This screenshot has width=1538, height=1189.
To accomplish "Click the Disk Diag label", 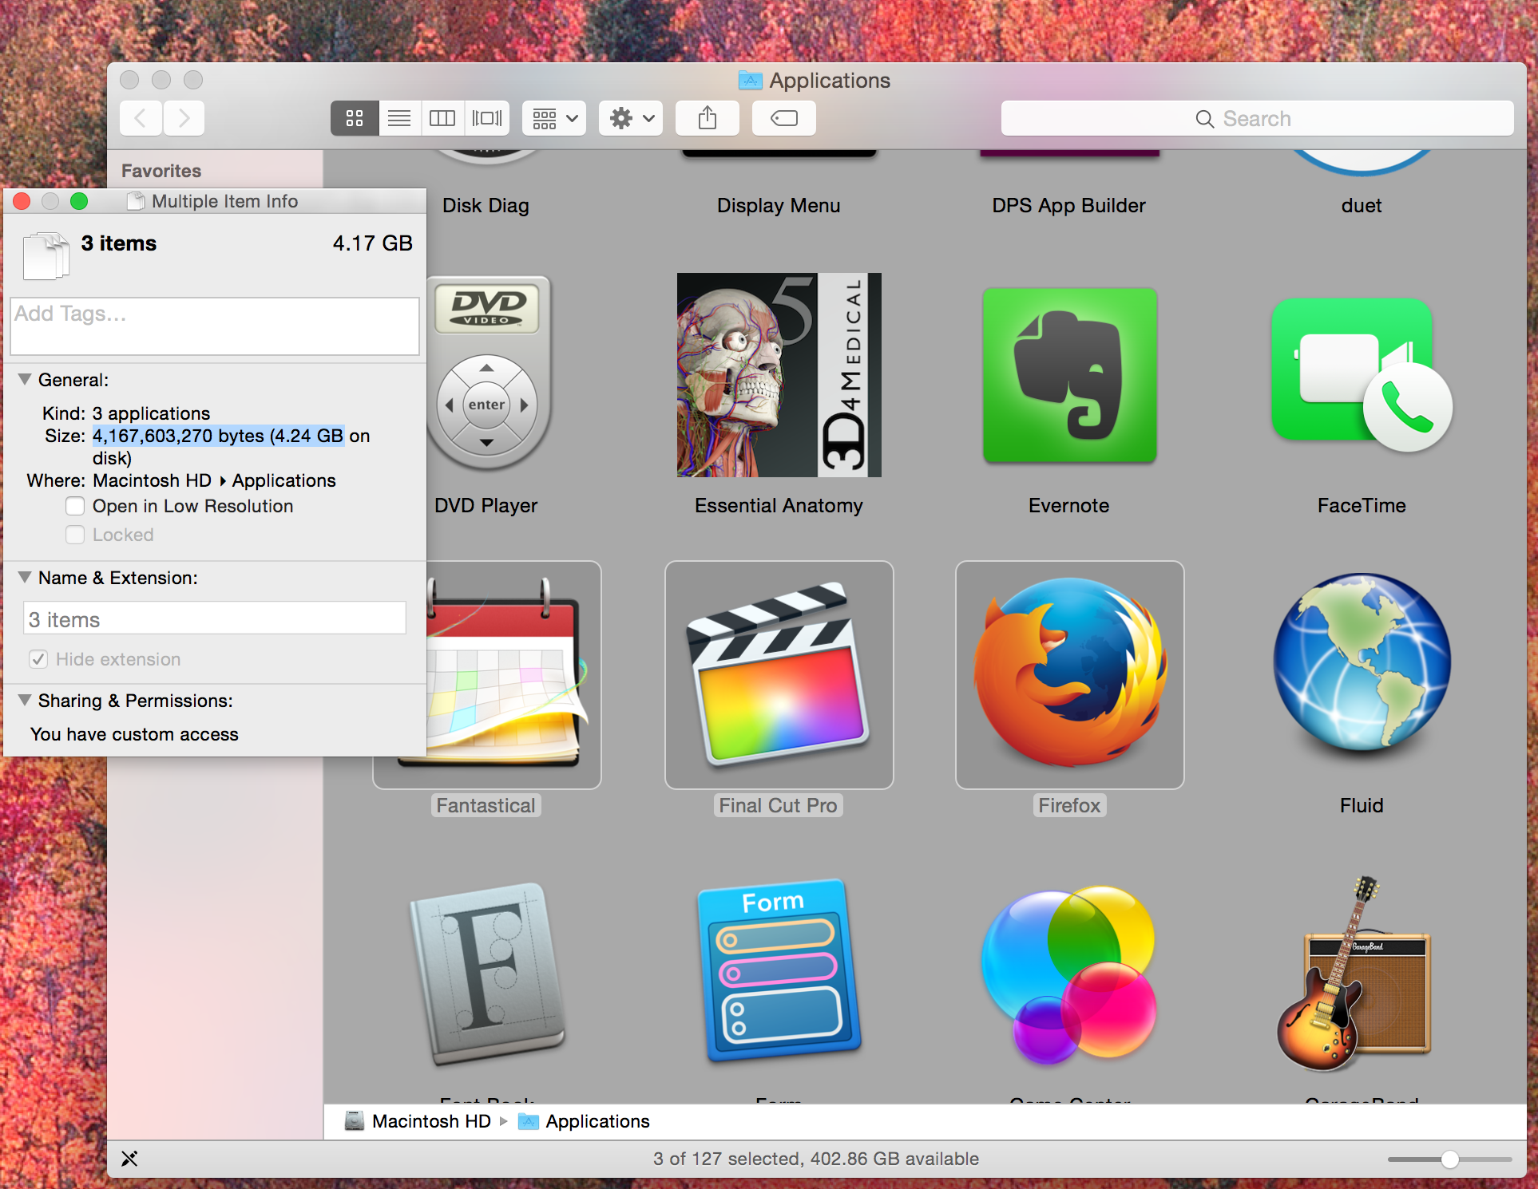I will tap(486, 206).
